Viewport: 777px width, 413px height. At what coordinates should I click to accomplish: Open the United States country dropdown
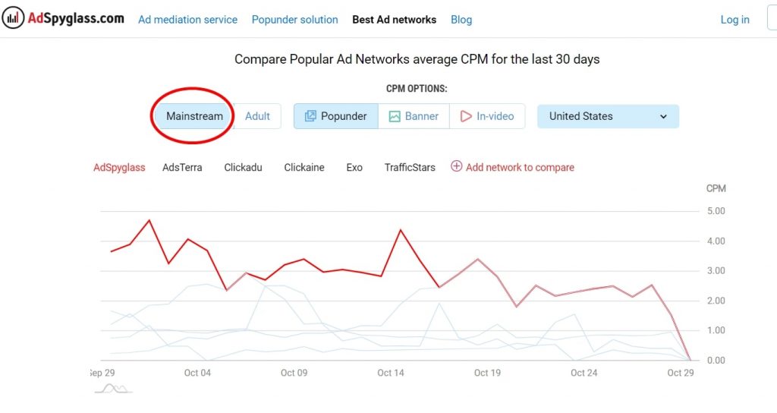[x=608, y=116]
